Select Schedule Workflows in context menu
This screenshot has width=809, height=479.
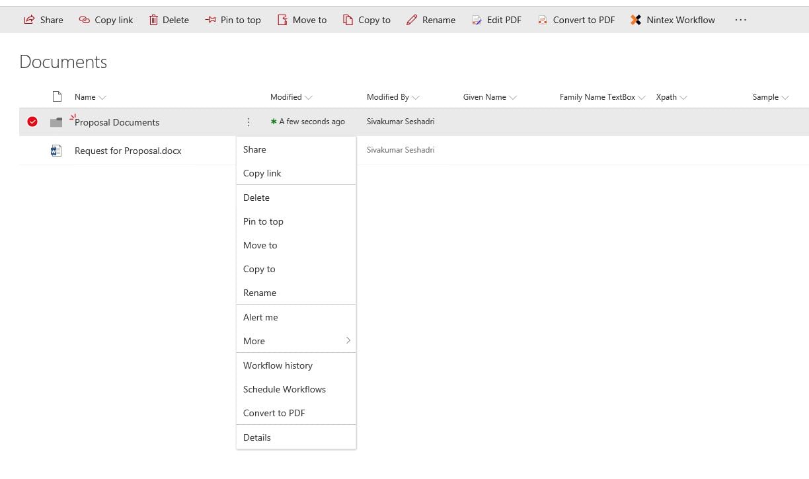284,389
